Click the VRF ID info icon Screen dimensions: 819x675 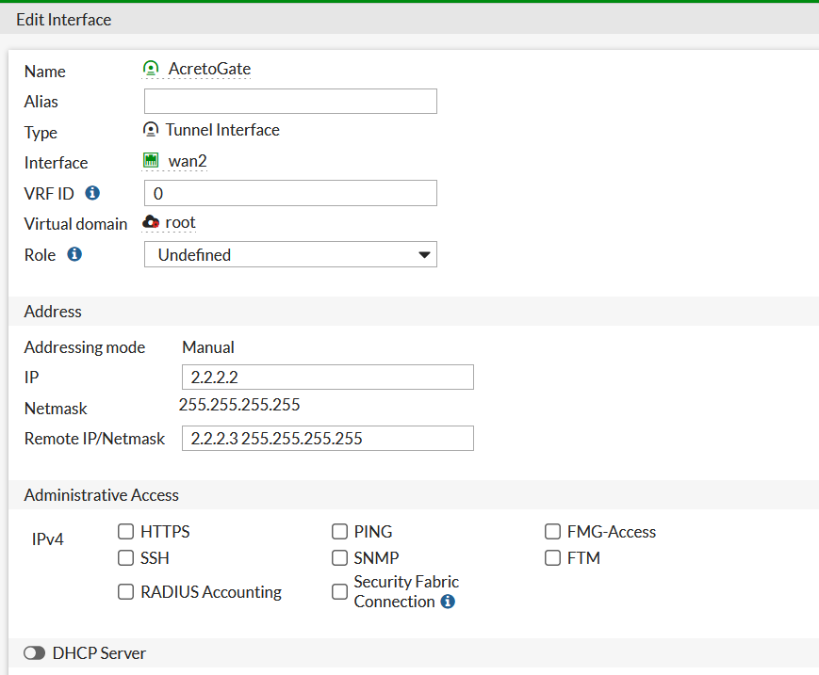click(x=92, y=193)
